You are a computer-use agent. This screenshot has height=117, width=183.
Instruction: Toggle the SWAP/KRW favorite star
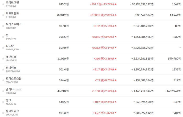pyautogui.click(x=3, y=80)
